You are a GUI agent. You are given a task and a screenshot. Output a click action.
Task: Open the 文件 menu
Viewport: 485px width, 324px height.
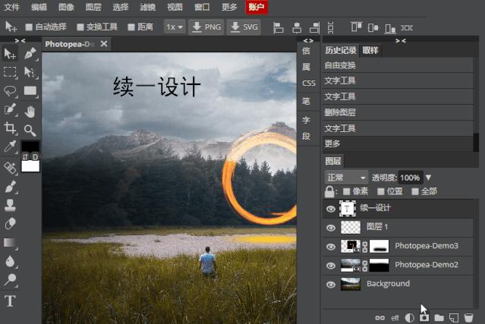point(11,7)
